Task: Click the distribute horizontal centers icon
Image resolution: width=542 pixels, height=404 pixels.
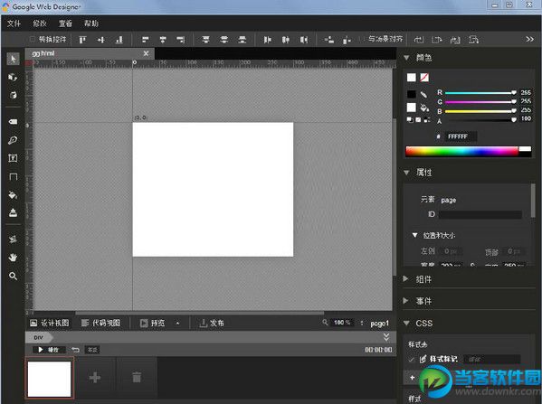Action: pyautogui.click(x=286, y=40)
